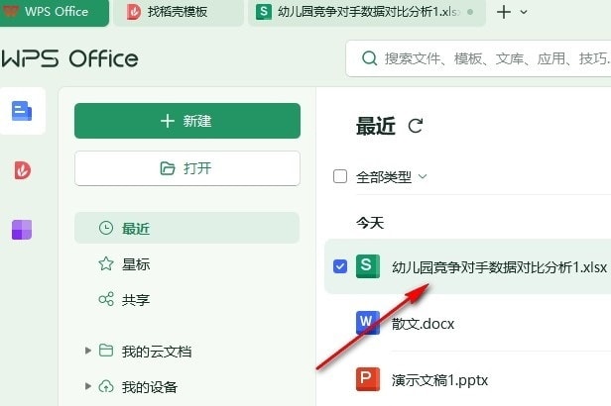
Task: Click the green 新建 button
Action: coord(187,121)
